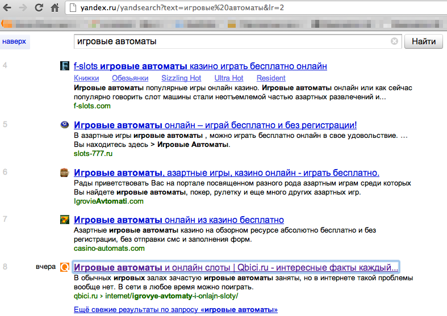Open the Ultra Hot sitelink
Viewport: 447px width, 316px height.
(x=229, y=78)
